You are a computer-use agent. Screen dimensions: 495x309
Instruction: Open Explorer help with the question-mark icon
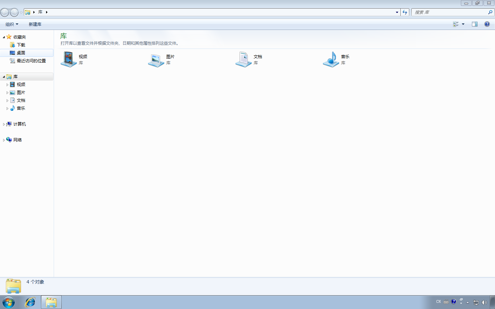pyautogui.click(x=487, y=24)
